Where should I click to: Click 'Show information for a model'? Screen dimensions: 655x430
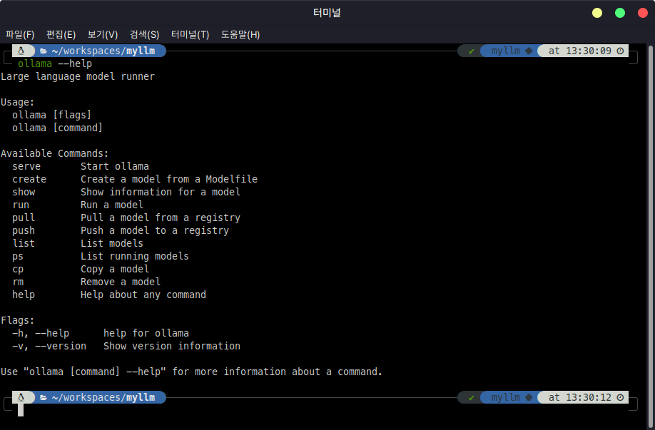click(x=161, y=192)
